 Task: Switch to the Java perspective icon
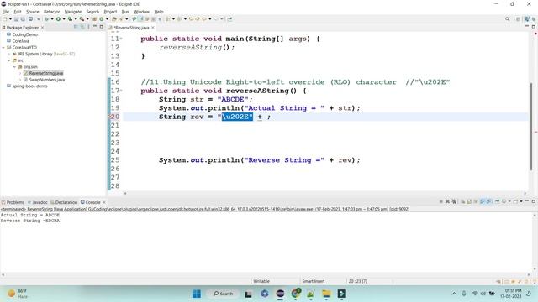(x=527, y=19)
